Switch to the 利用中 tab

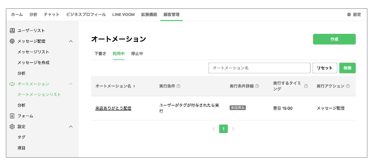119,54
